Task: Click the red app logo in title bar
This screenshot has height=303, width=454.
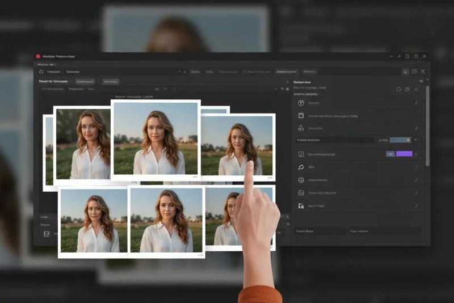Action: (x=38, y=56)
